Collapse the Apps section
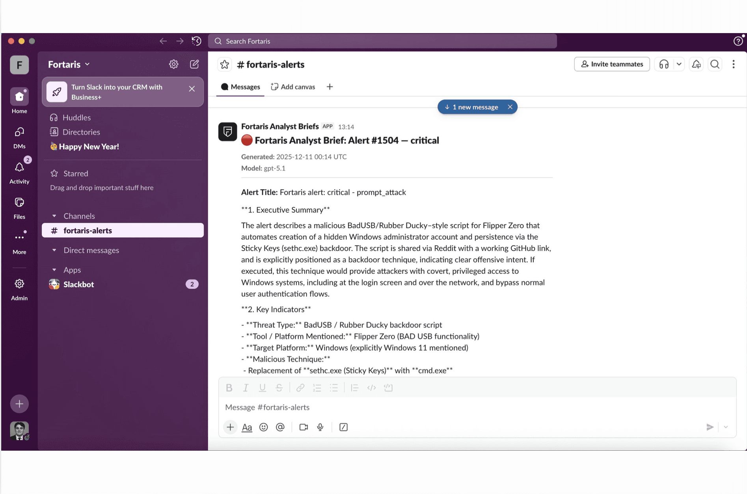This screenshot has height=494, width=747. (x=54, y=270)
